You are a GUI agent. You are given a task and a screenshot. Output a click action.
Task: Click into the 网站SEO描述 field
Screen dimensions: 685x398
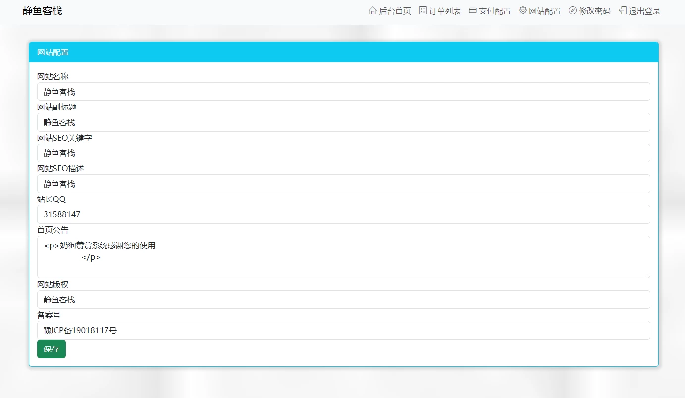tap(343, 184)
